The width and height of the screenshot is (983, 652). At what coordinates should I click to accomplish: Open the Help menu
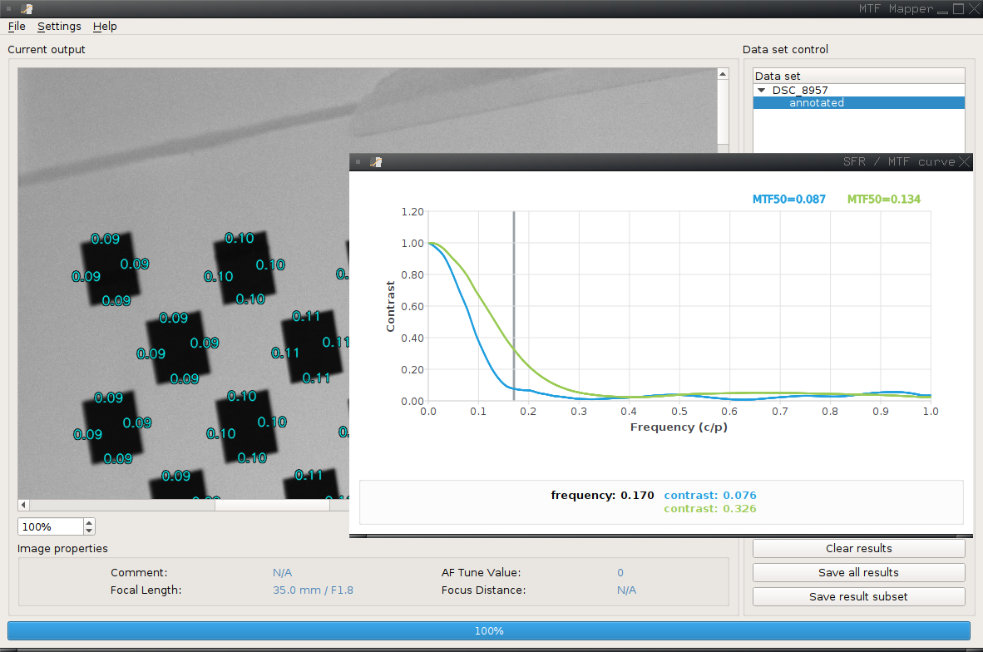[x=105, y=26]
